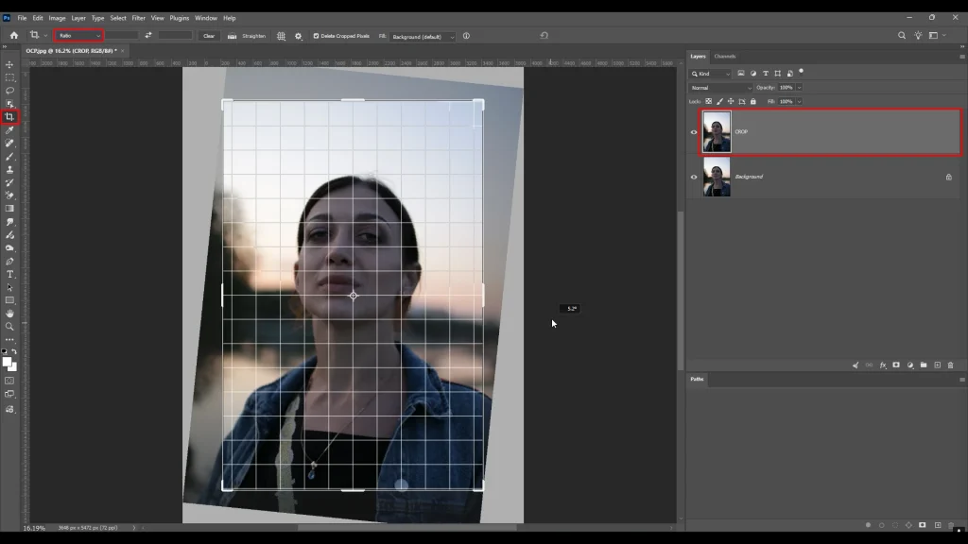Select the Eyedropper tool

[9, 130]
